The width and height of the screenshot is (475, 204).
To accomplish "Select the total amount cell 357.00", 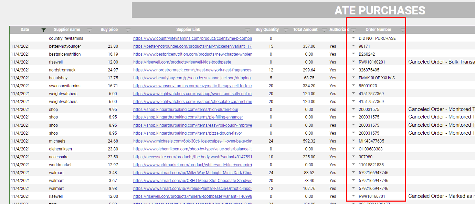I will click(x=309, y=46).
